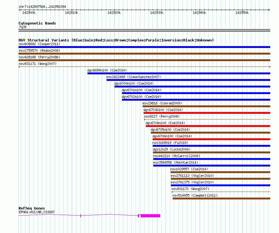Screen dimensions: 279x233
Task: Select the blue dgv6699n100 gain bar
Action: [179, 73]
